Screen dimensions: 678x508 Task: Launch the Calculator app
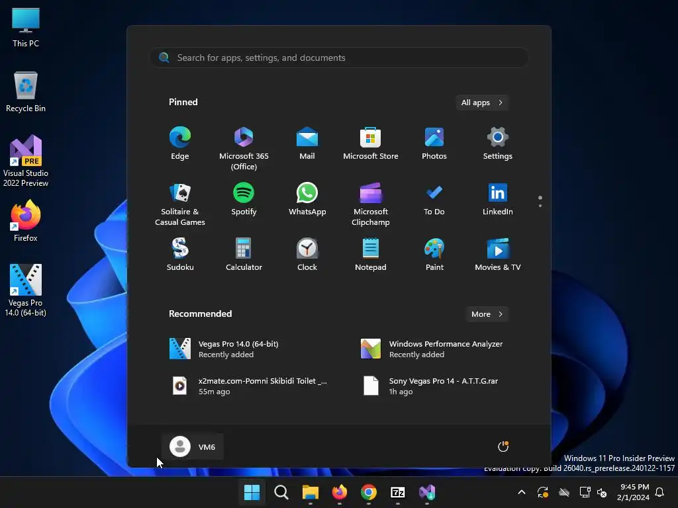click(x=244, y=255)
